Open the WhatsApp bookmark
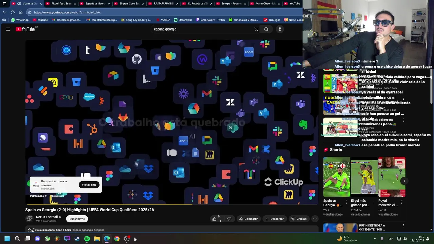The image size is (434, 244). [x=20, y=20]
